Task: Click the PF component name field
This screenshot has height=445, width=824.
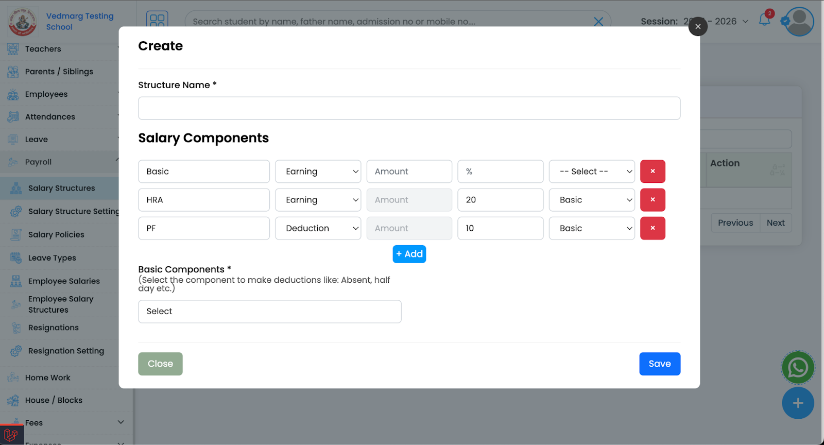Action: 204,228
